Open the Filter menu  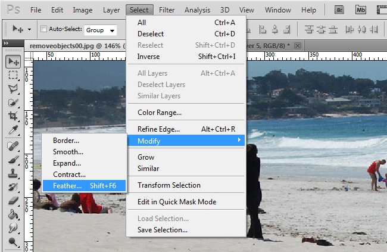pos(167,10)
